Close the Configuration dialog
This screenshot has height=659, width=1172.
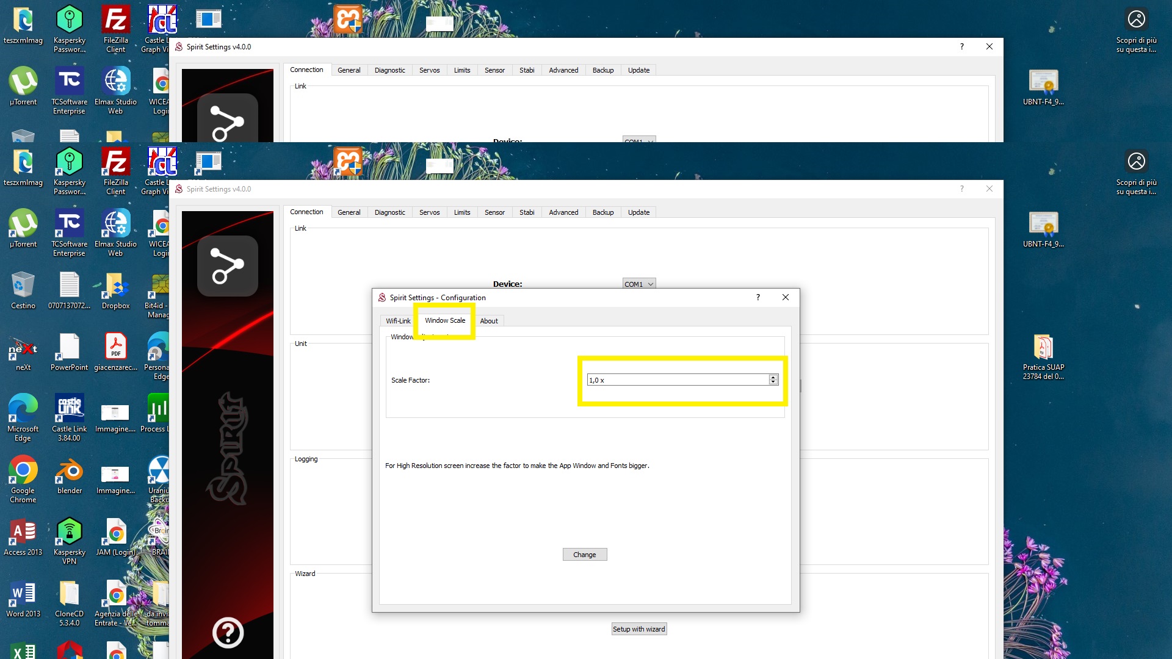786,297
